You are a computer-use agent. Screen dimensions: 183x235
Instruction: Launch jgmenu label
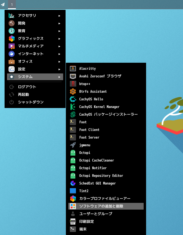tap(85, 145)
